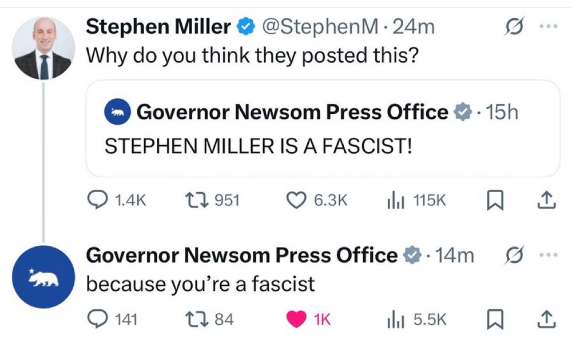Image resolution: width=572 pixels, height=347 pixels.
Task: Share the Newsom Press Office reply
Action: 546,319
